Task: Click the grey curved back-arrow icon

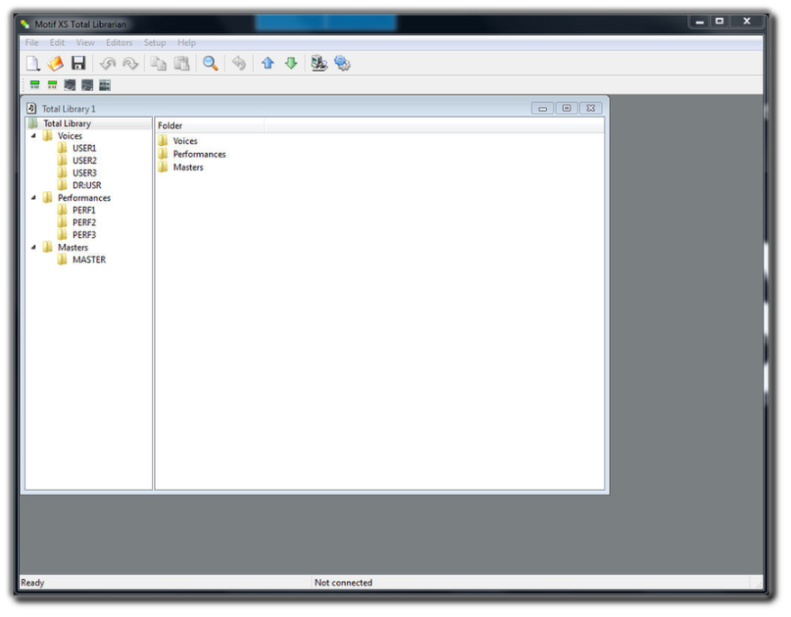Action: coord(239,64)
